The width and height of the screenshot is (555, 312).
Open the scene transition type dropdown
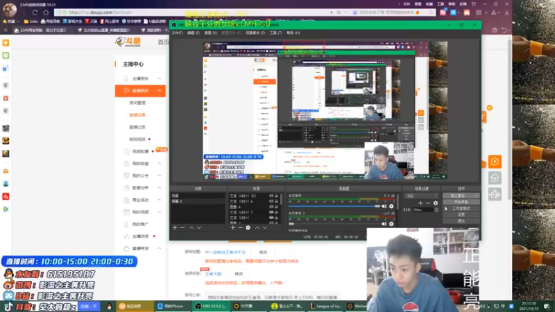pyautogui.click(x=421, y=196)
